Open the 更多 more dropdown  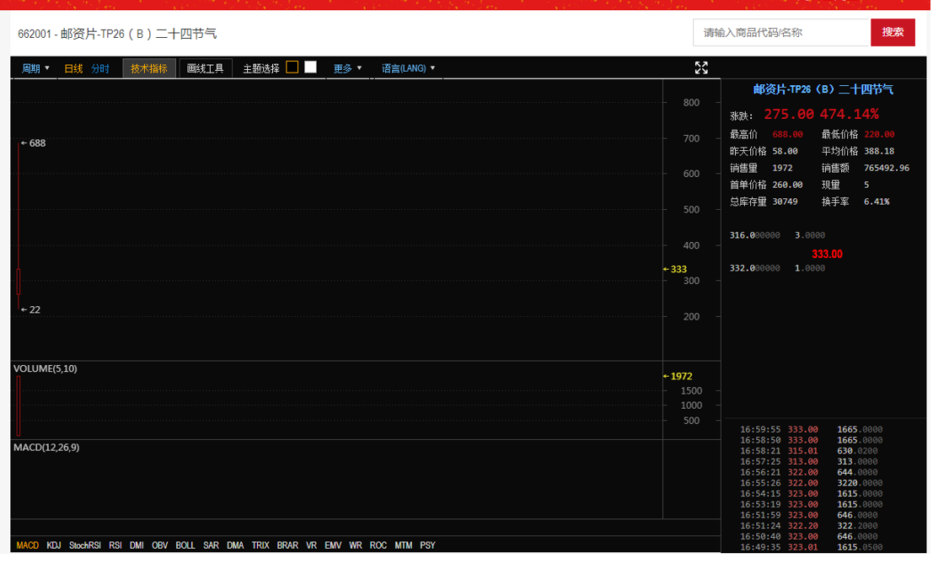[x=347, y=68]
